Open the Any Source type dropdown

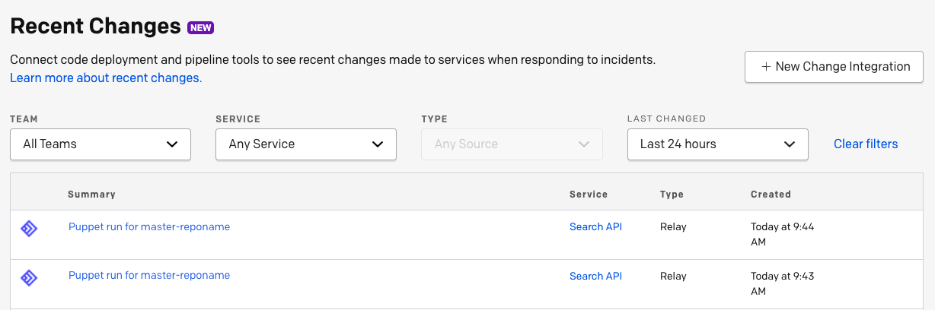[x=512, y=144]
